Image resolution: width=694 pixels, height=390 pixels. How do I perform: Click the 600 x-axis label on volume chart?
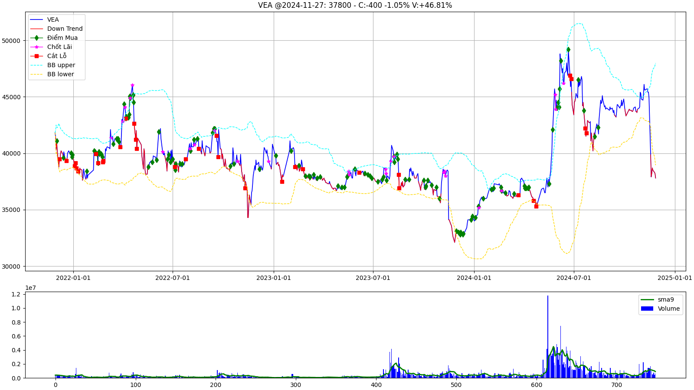537,385
